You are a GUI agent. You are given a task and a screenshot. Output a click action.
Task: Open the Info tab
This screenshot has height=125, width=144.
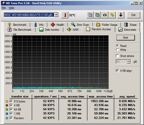[x=39, y=25]
